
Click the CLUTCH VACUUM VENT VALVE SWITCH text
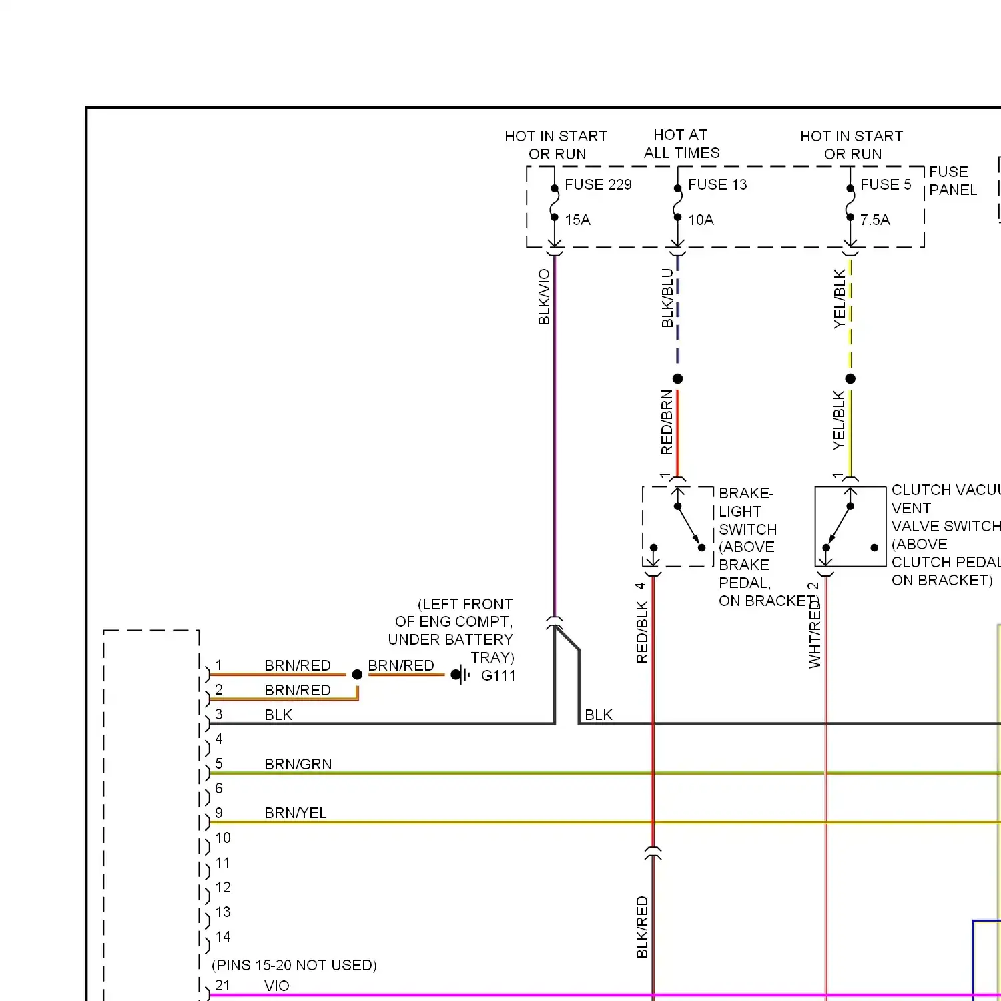click(946, 535)
